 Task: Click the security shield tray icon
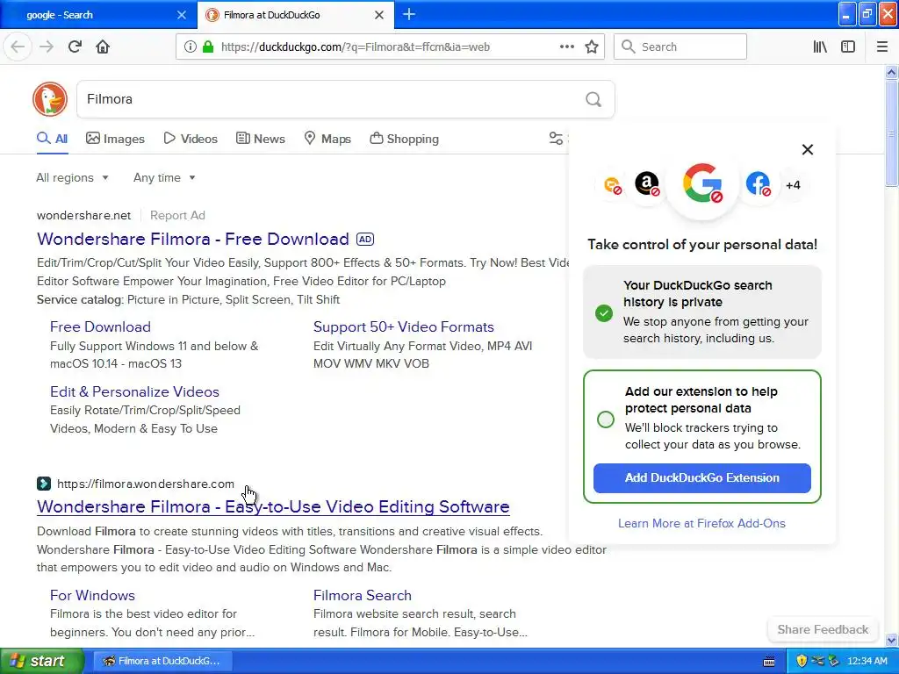802,661
